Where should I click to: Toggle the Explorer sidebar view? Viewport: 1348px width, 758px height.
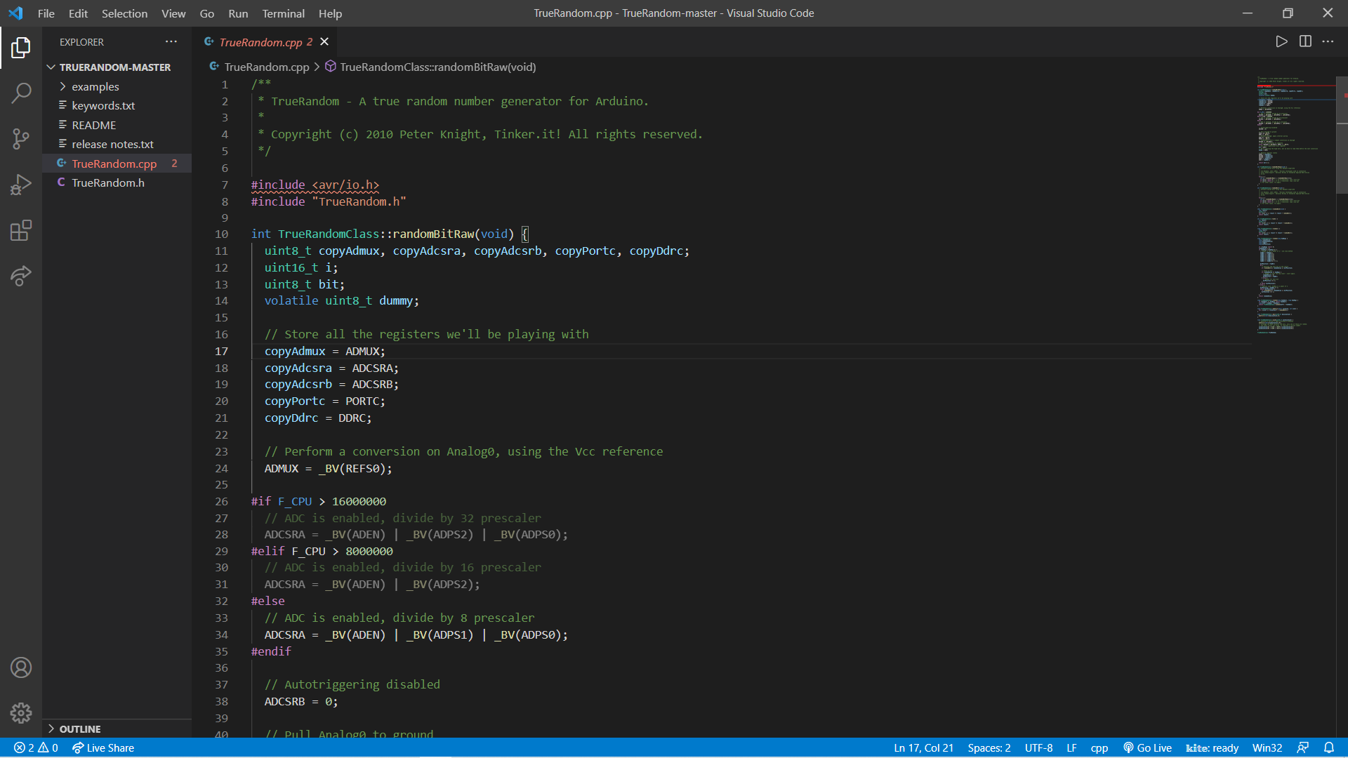[21, 47]
